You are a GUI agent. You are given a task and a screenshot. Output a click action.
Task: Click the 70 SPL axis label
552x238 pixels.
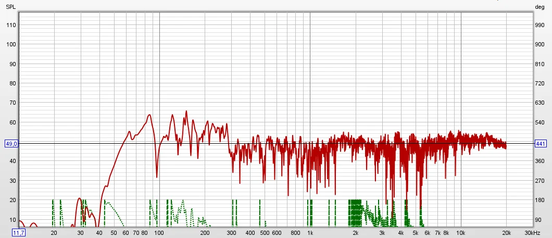click(11, 103)
